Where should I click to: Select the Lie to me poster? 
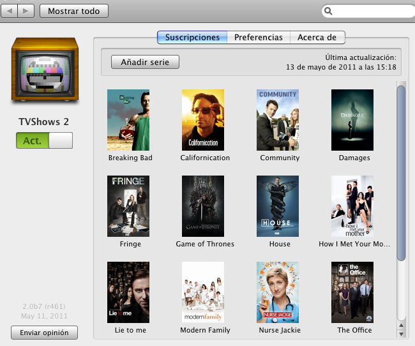(x=128, y=292)
